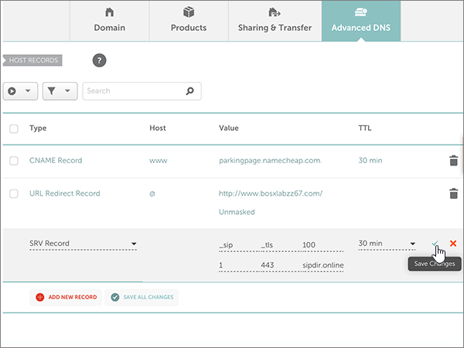Click the help question mark icon
Image resolution: width=464 pixels, height=348 pixels.
[x=99, y=60]
